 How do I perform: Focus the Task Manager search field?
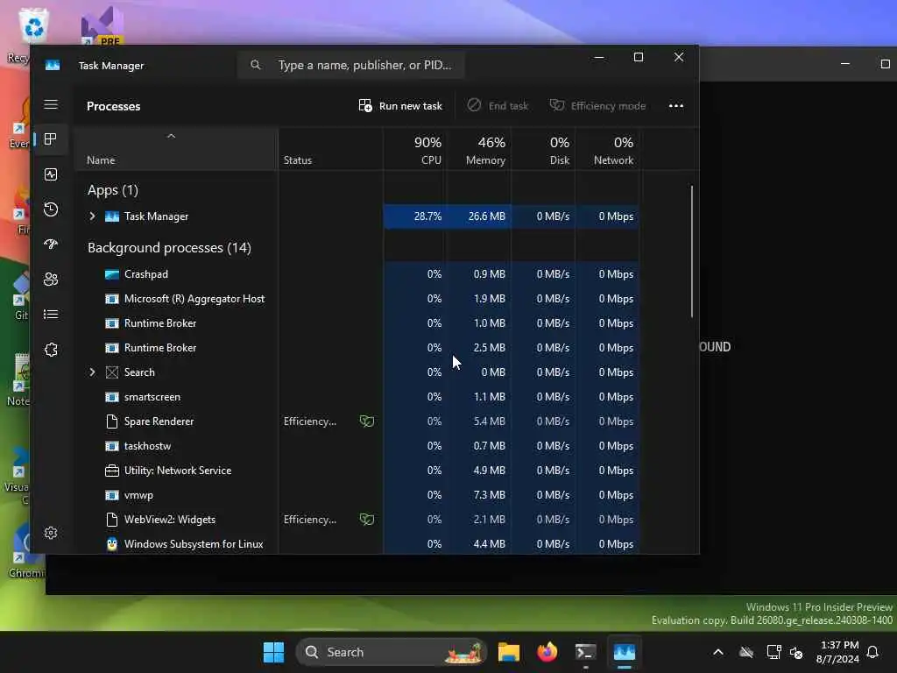click(x=350, y=65)
